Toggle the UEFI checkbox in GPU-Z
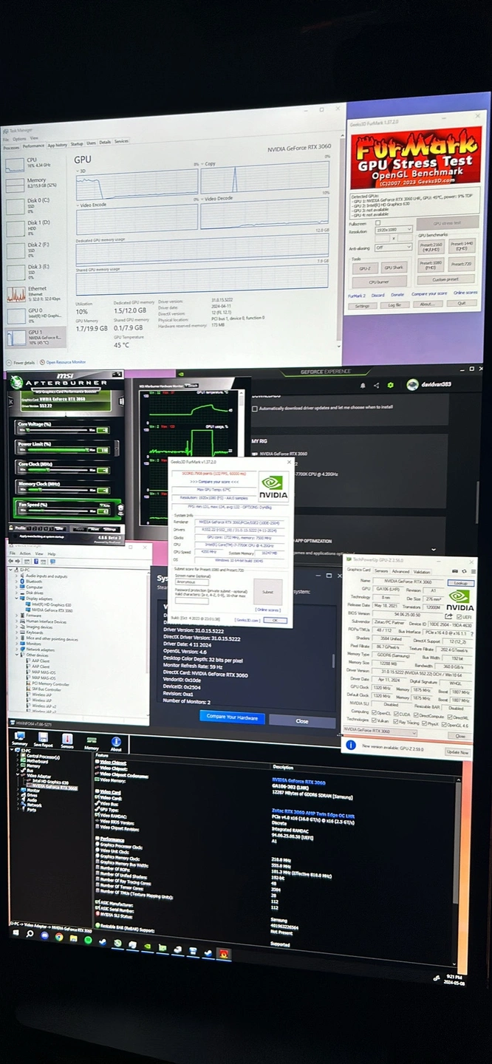492x1064 pixels. pyautogui.click(x=459, y=616)
